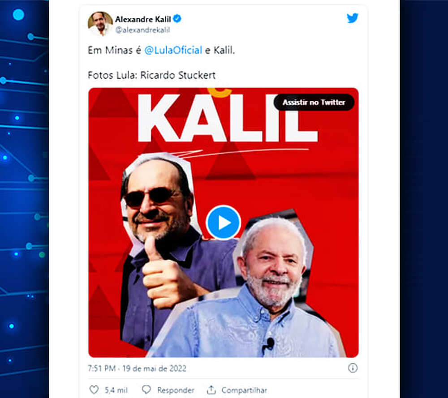
Task: Click the KALIL title in video thumbnail
Action: (x=228, y=118)
